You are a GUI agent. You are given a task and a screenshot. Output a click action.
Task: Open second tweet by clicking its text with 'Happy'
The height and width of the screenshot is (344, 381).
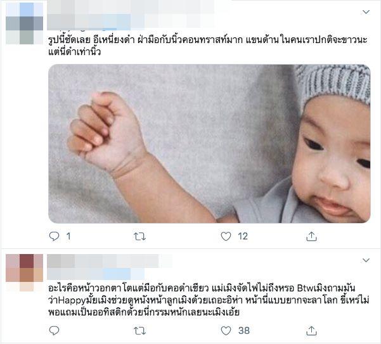point(209,300)
